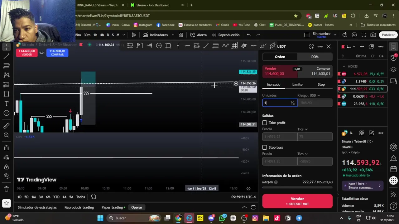Screen dimensions: 399x224
Task: Open the emoji and icons tool
Action: click(6, 113)
